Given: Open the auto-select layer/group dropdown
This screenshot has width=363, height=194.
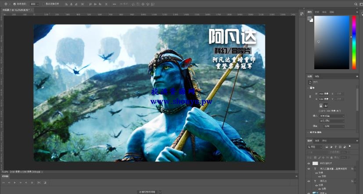Looking at the screenshot, I should 35,4.
